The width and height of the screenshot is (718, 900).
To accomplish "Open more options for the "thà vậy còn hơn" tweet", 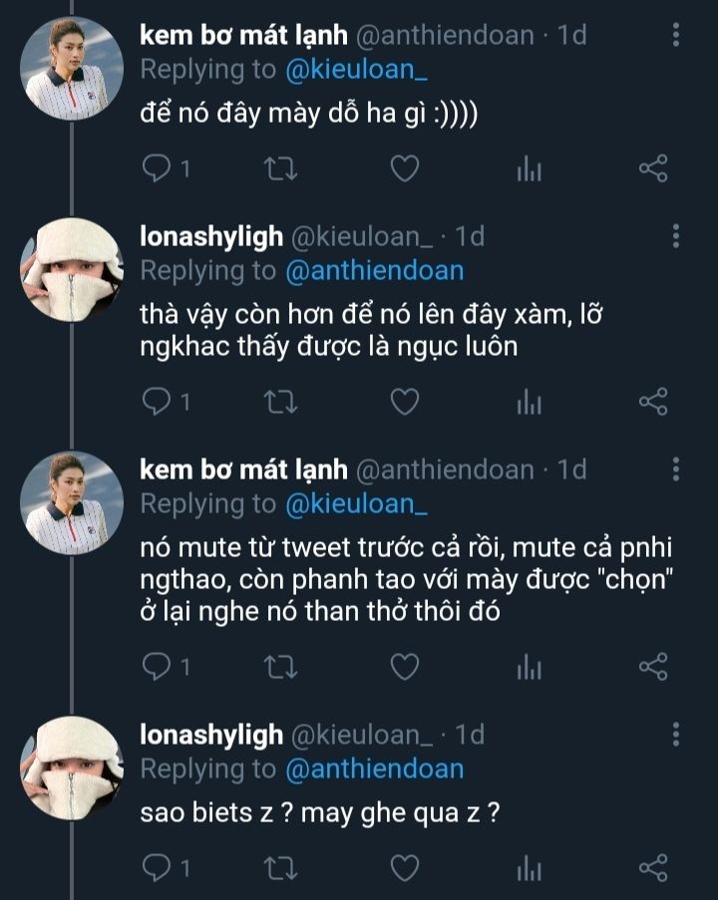I will pyautogui.click(x=677, y=236).
